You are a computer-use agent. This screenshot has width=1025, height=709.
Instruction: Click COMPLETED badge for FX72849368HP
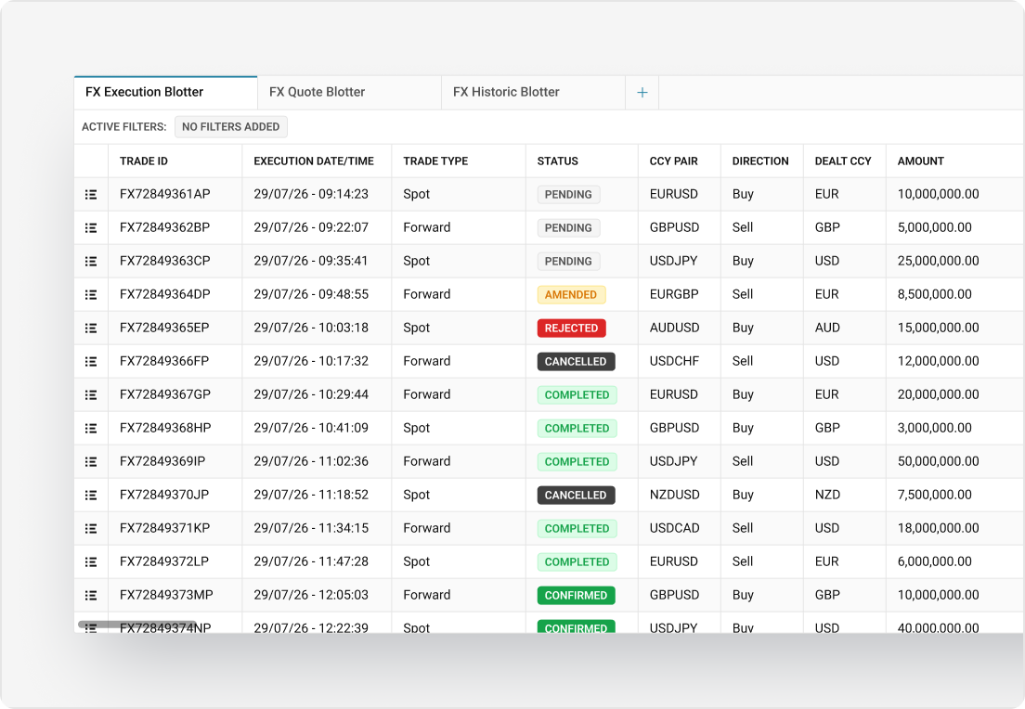pyautogui.click(x=577, y=428)
